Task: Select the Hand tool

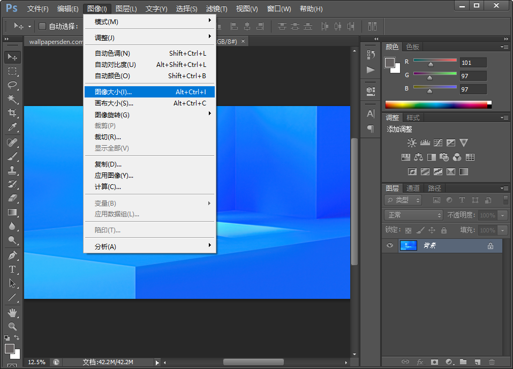Action: tap(12, 312)
